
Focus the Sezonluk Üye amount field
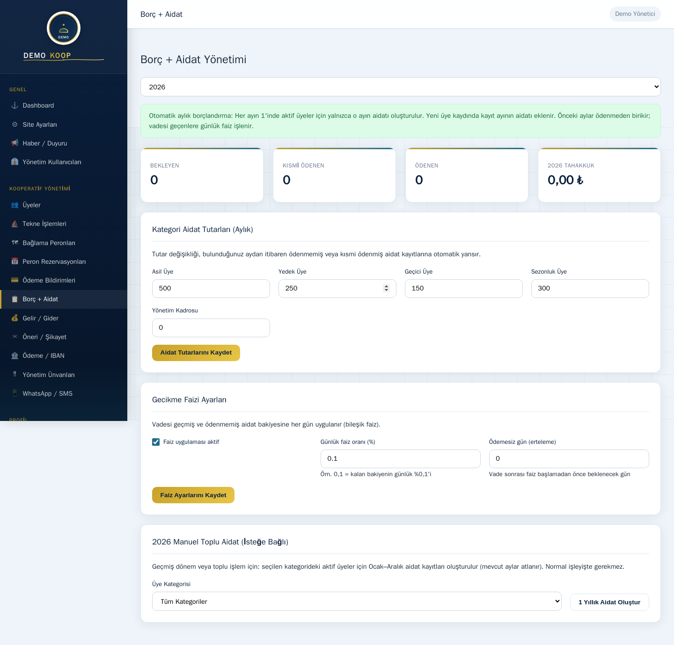point(590,289)
